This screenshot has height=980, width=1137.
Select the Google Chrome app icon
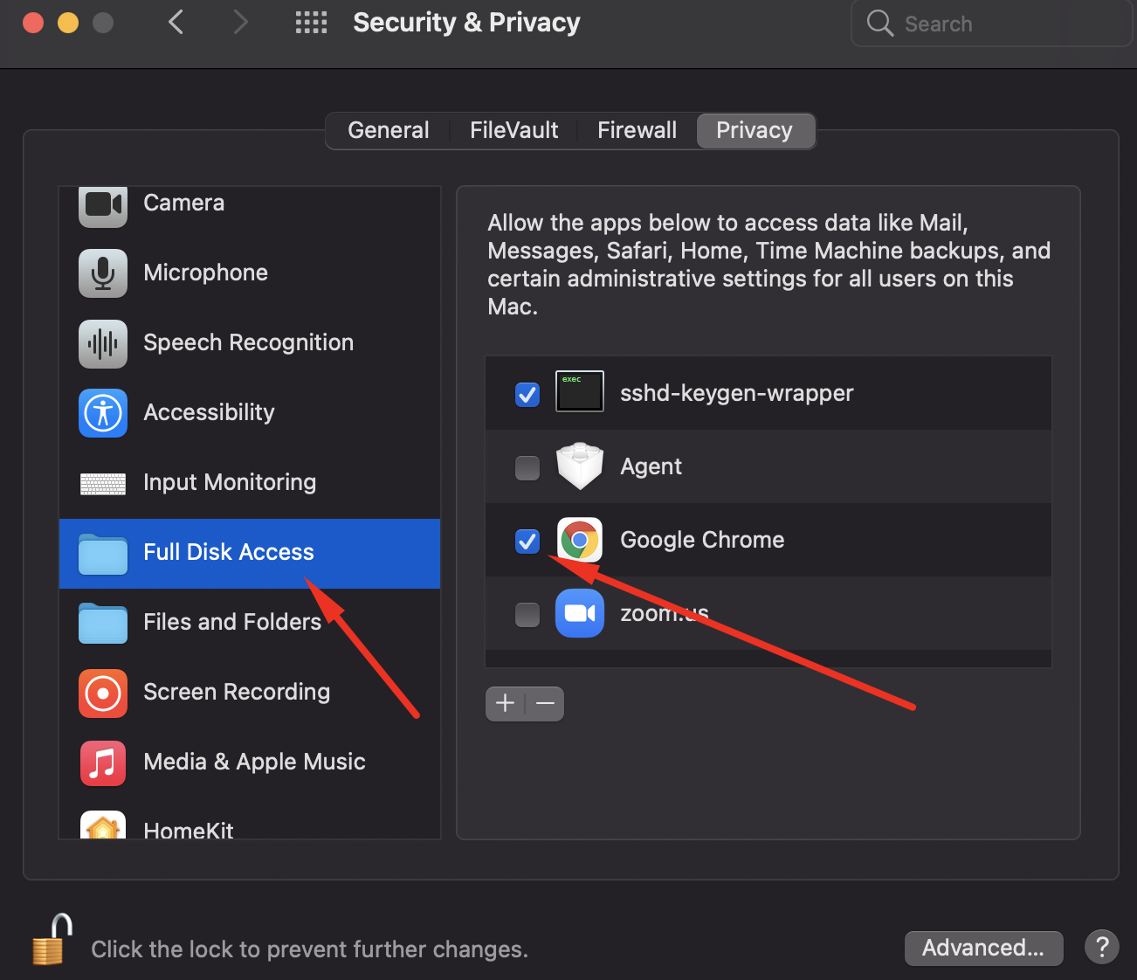580,540
